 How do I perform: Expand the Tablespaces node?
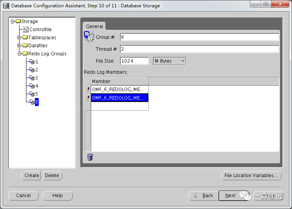coord(19,38)
